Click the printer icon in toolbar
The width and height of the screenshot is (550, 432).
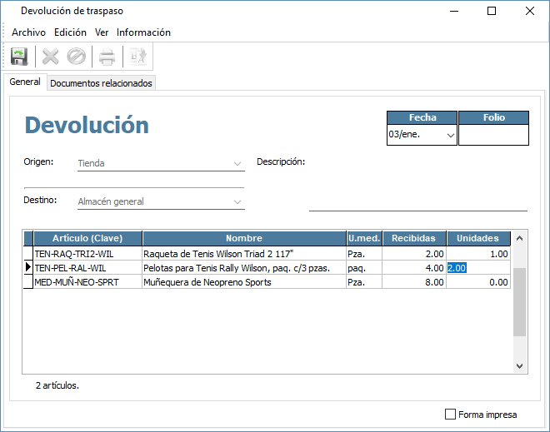click(107, 57)
